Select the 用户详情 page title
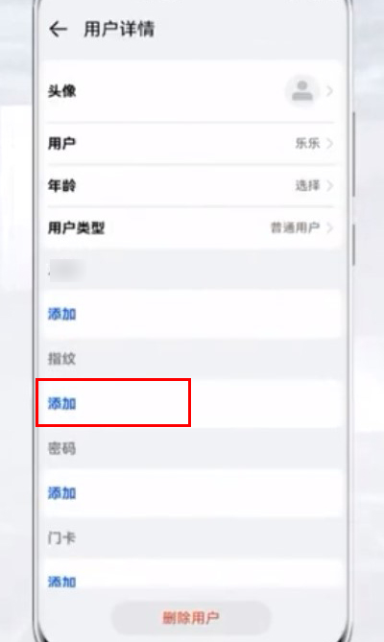Screen dimensions: 384x642 pos(119,30)
